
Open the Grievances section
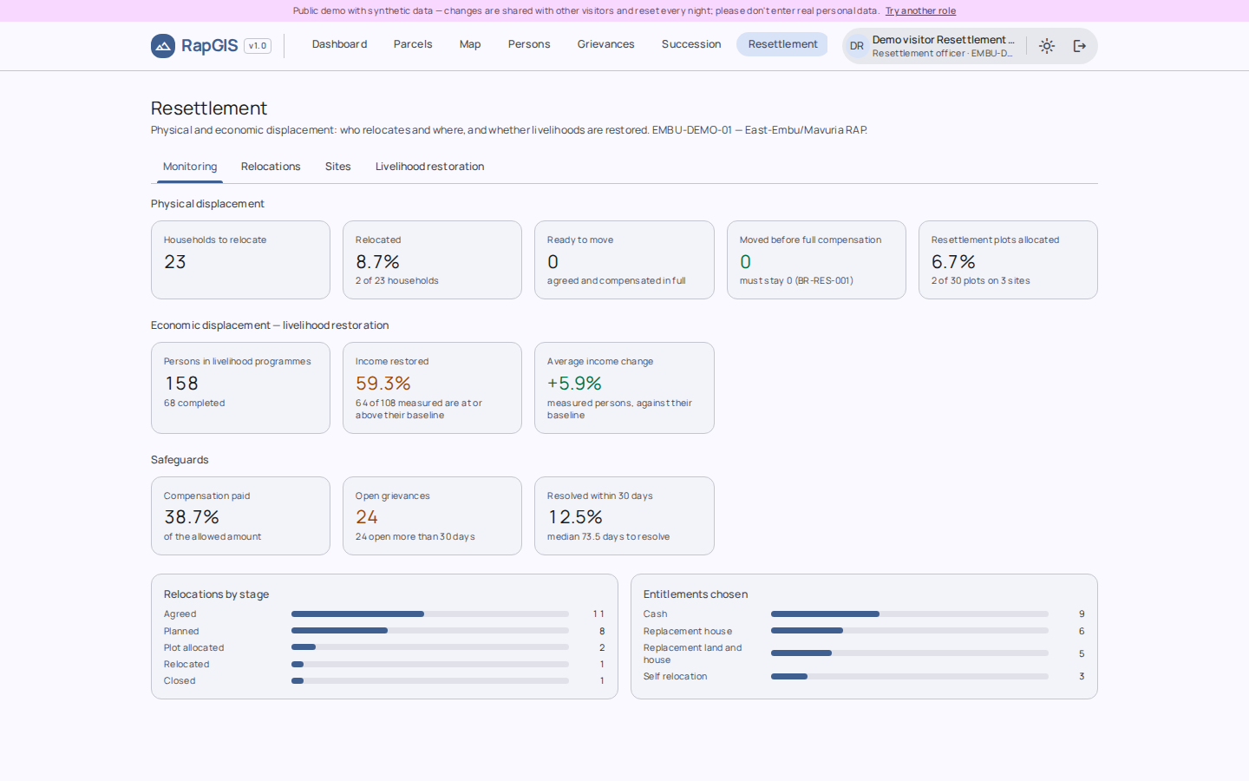[x=606, y=44]
